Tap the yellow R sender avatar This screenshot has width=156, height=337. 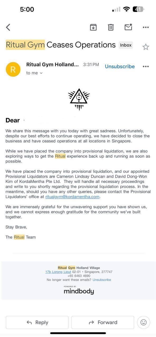point(13,69)
